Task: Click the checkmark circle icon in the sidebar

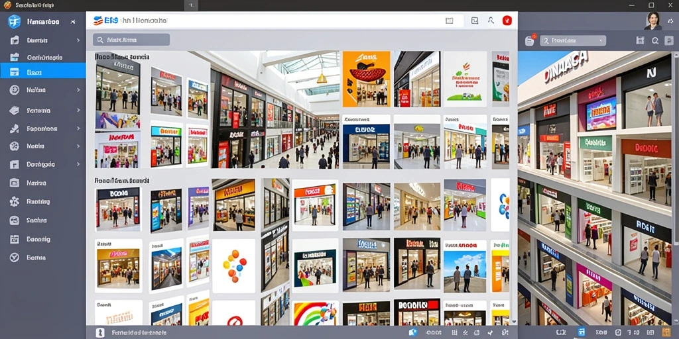Action: (15, 258)
